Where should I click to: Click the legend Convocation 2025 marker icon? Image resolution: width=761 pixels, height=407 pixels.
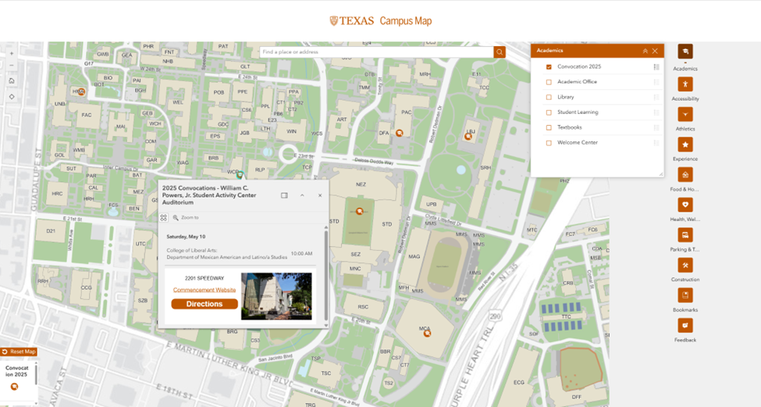pos(14,387)
